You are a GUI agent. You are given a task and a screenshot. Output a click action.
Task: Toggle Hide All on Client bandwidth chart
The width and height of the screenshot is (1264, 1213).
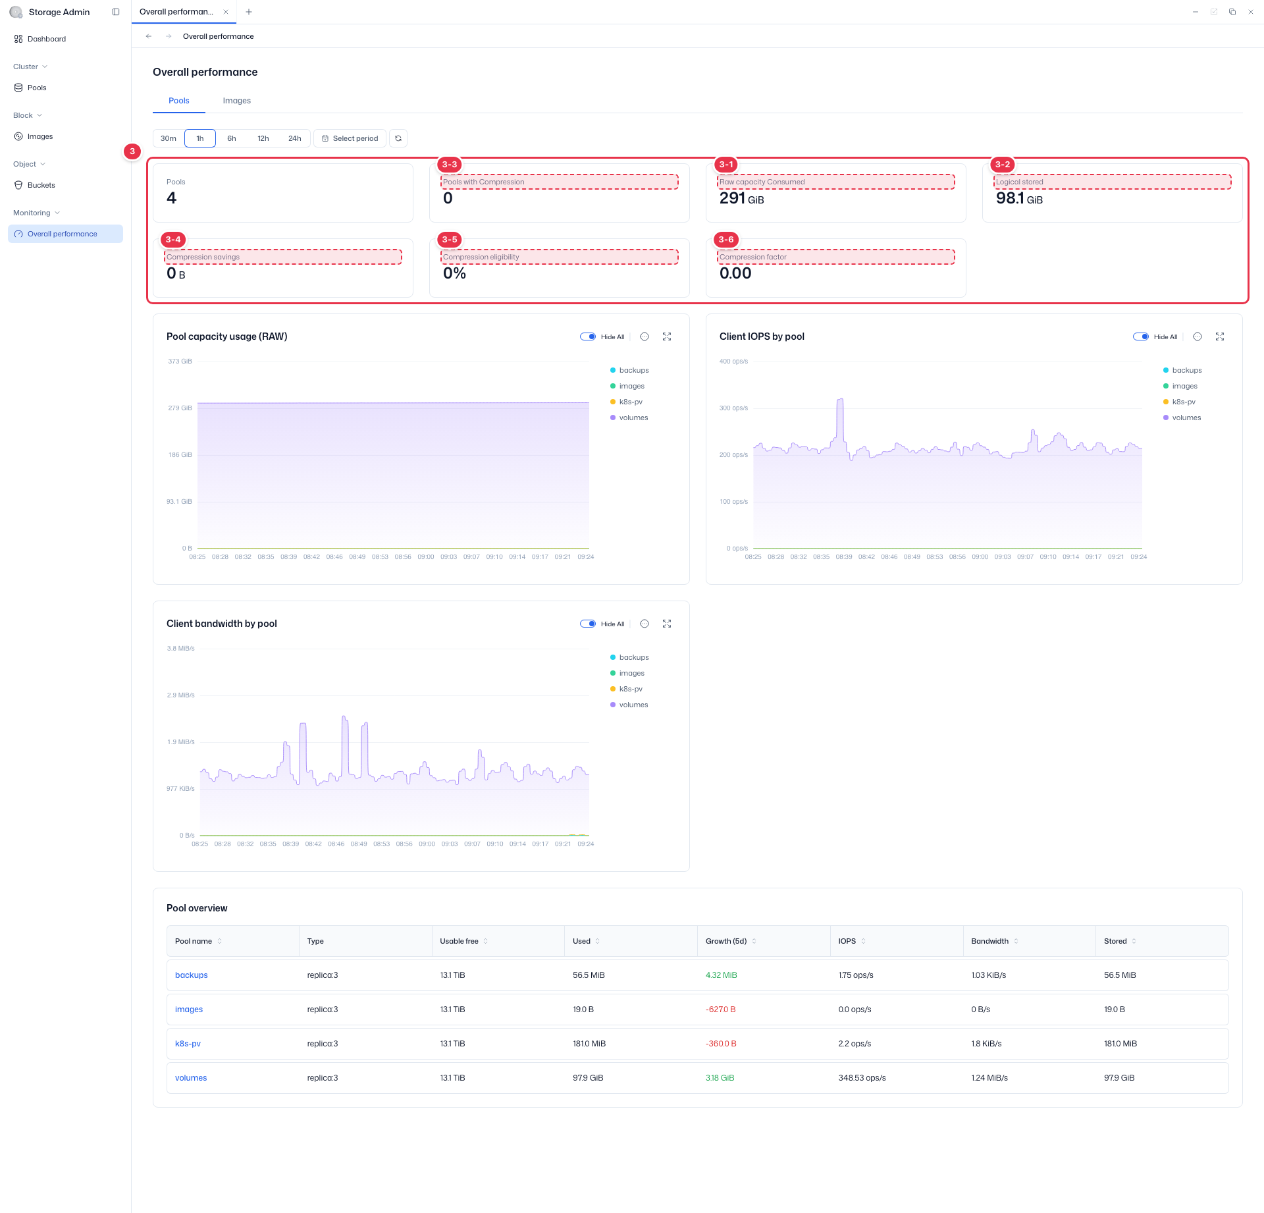coord(588,624)
